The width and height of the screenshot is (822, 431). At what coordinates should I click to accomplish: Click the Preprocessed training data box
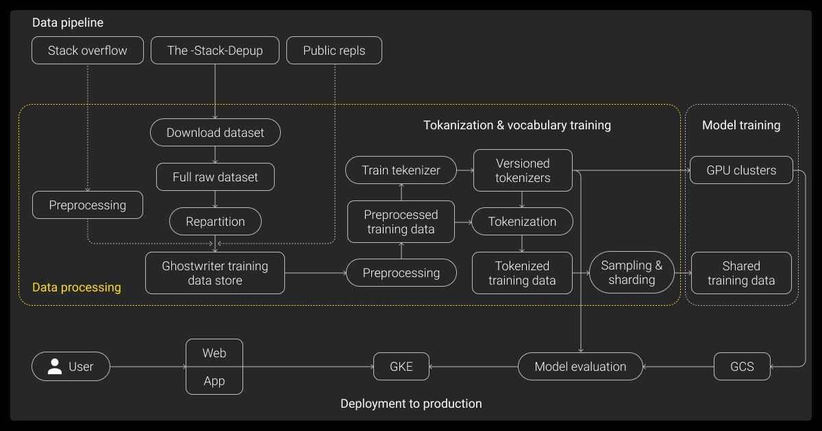(x=401, y=222)
